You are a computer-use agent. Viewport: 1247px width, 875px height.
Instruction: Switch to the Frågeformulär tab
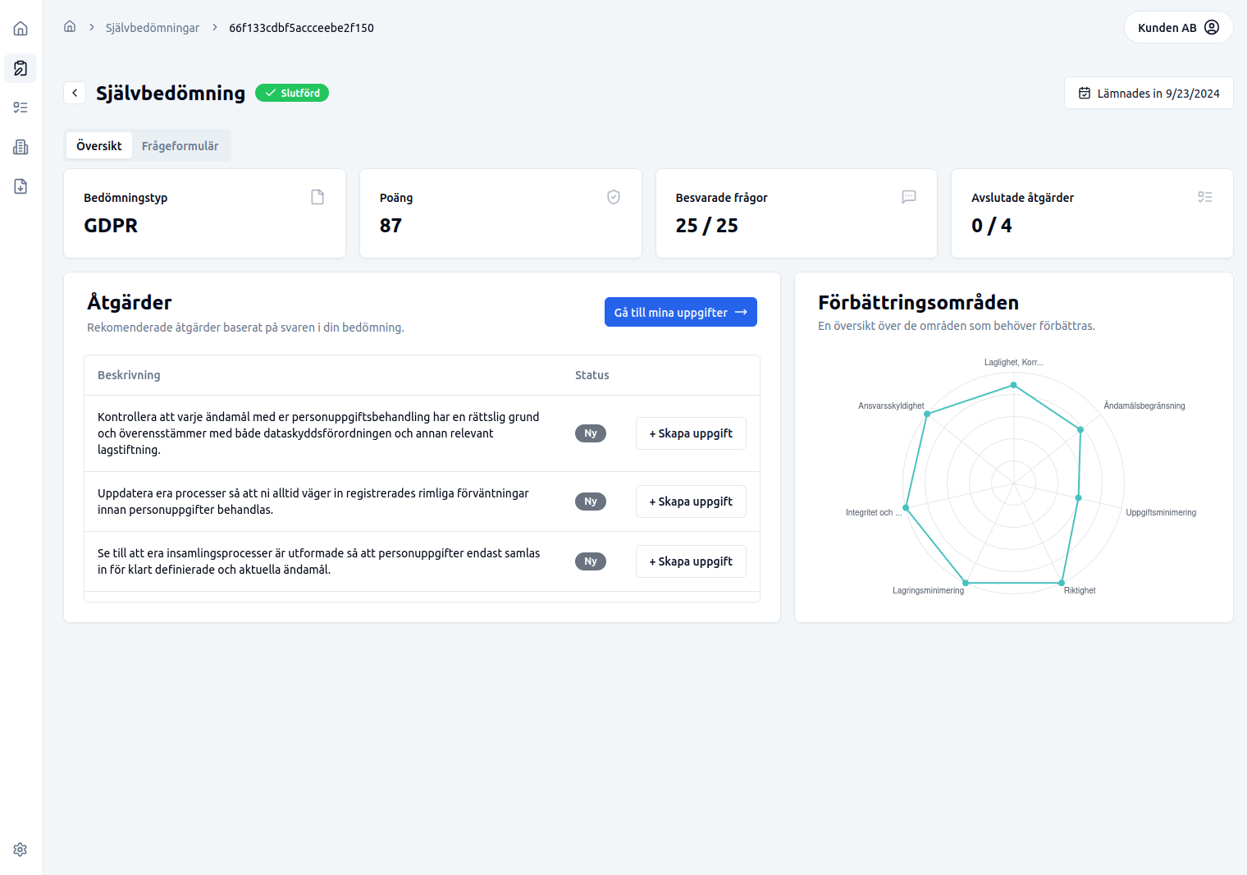tap(180, 145)
